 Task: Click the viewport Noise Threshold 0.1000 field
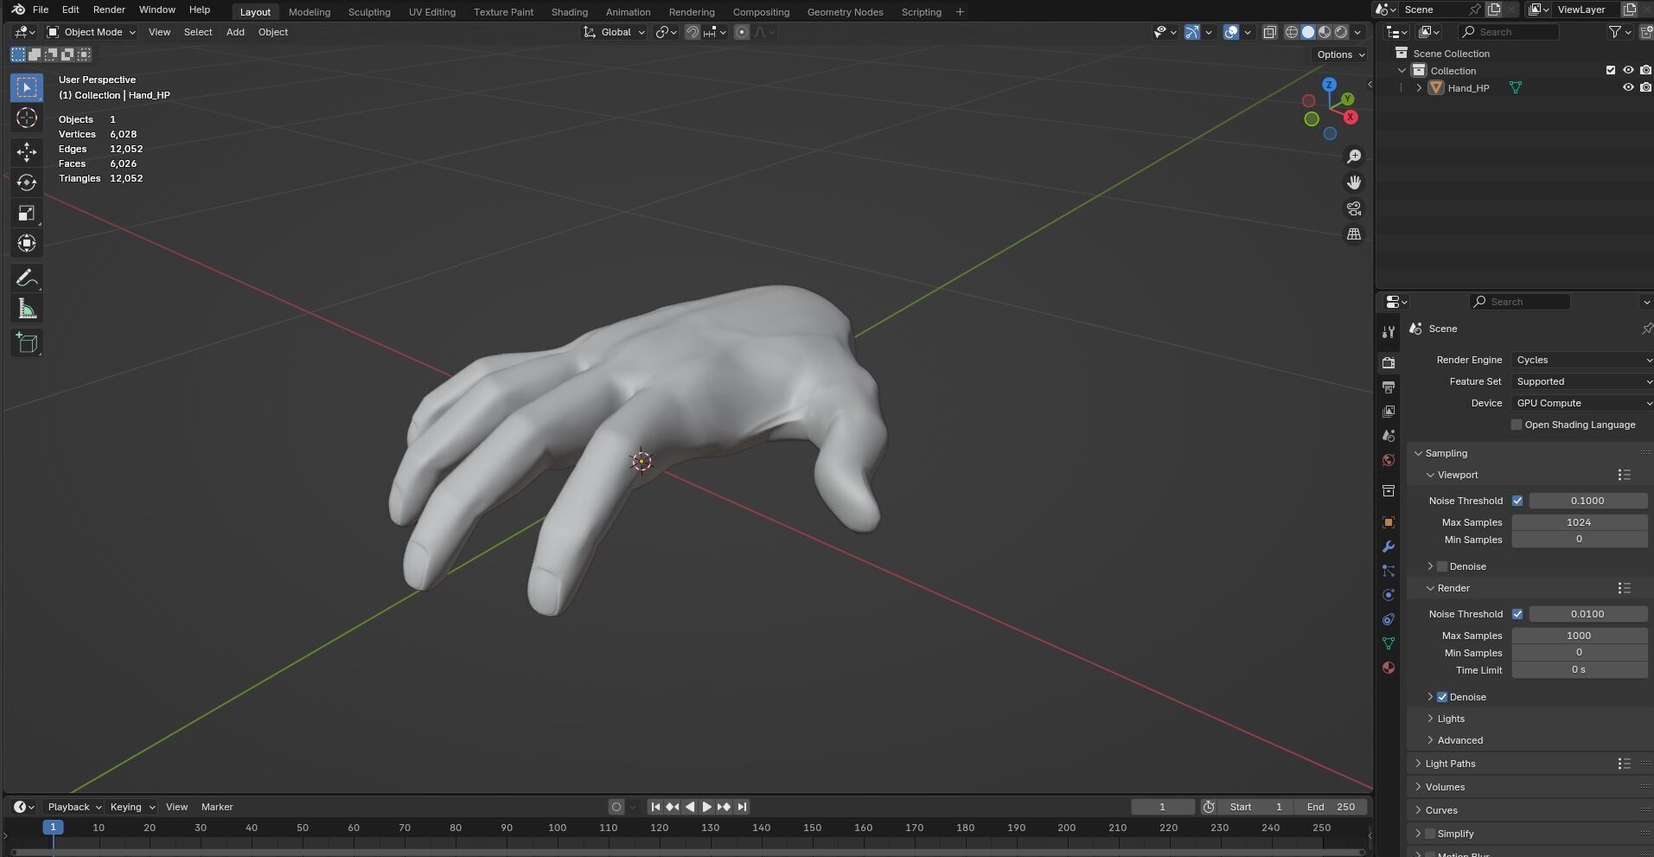click(1587, 501)
